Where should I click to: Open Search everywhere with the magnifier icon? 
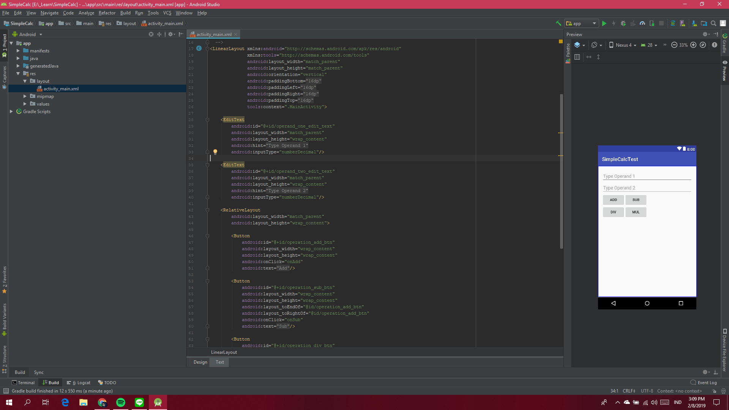pyautogui.click(x=713, y=23)
